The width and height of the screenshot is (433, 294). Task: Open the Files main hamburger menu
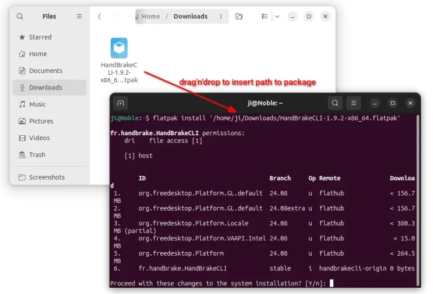click(x=79, y=16)
